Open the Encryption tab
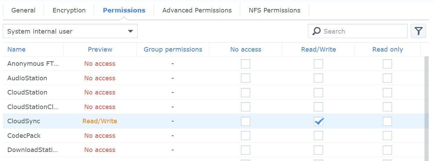This screenshot has height=161, width=434. (x=69, y=10)
